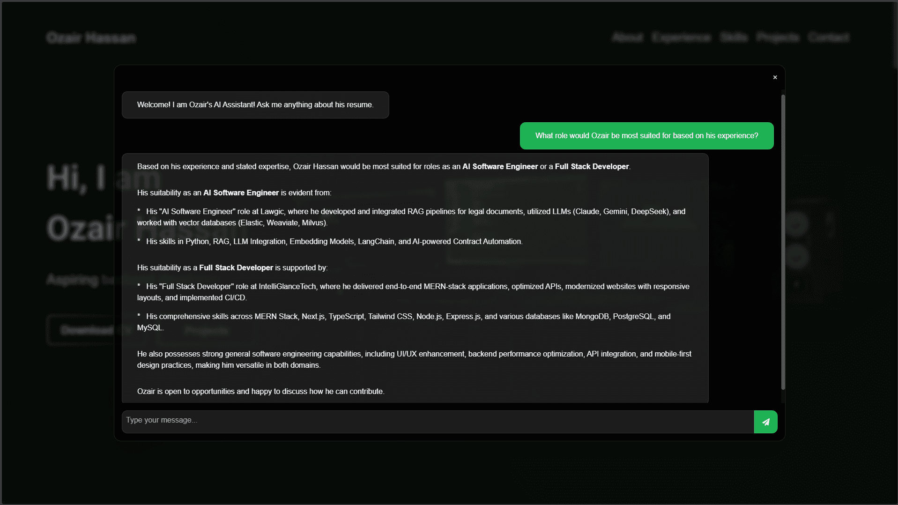The width and height of the screenshot is (898, 505).
Task: Click the Ozair Hassan site logo
Action: [x=91, y=38]
